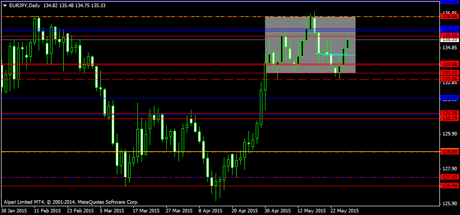
Task: Click the 11 Feb 2015 date label
Action: [47, 210]
